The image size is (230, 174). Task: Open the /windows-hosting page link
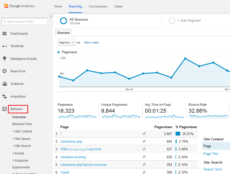click(x=73, y=157)
